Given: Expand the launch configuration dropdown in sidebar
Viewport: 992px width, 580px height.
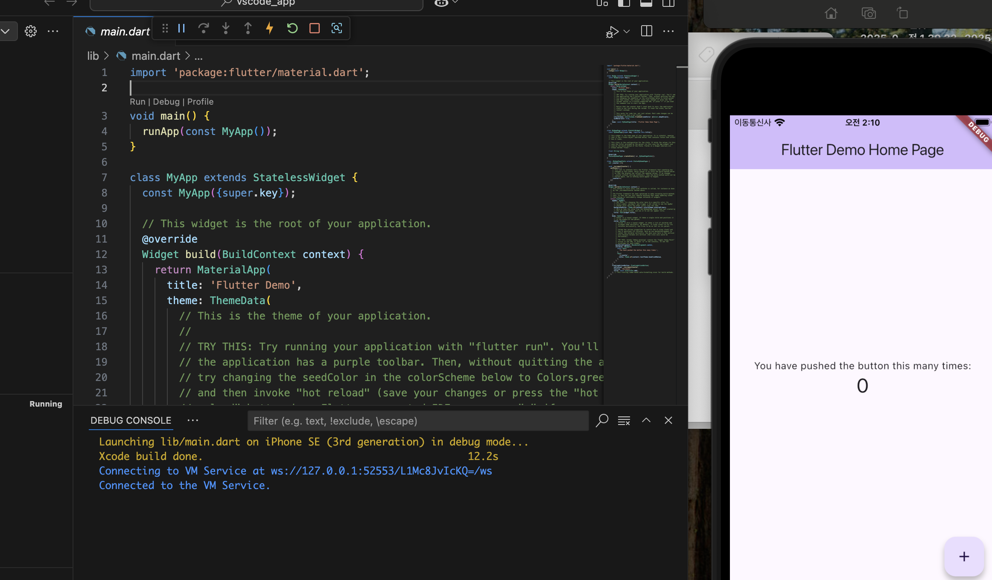Looking at the screenshot, I should coord(5,31).
